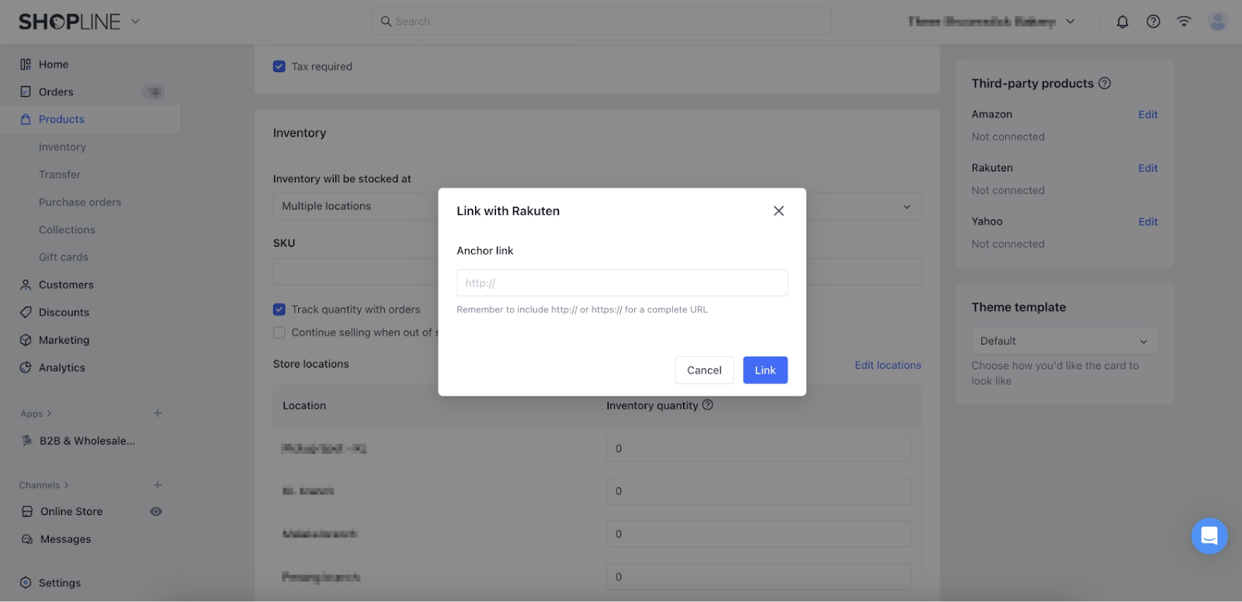Add a new app with plus icon
Viewport: 1242px width, 602px height.
coord(158,413)
